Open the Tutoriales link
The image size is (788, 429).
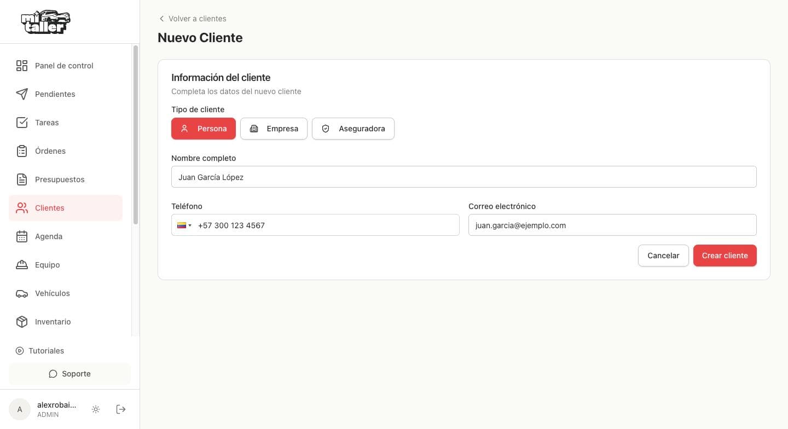tap(39, 351)
